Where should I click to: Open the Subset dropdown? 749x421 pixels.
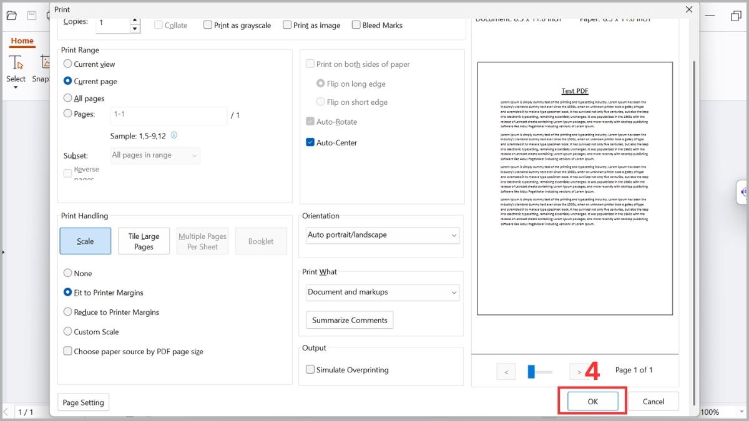pos(155,155)
